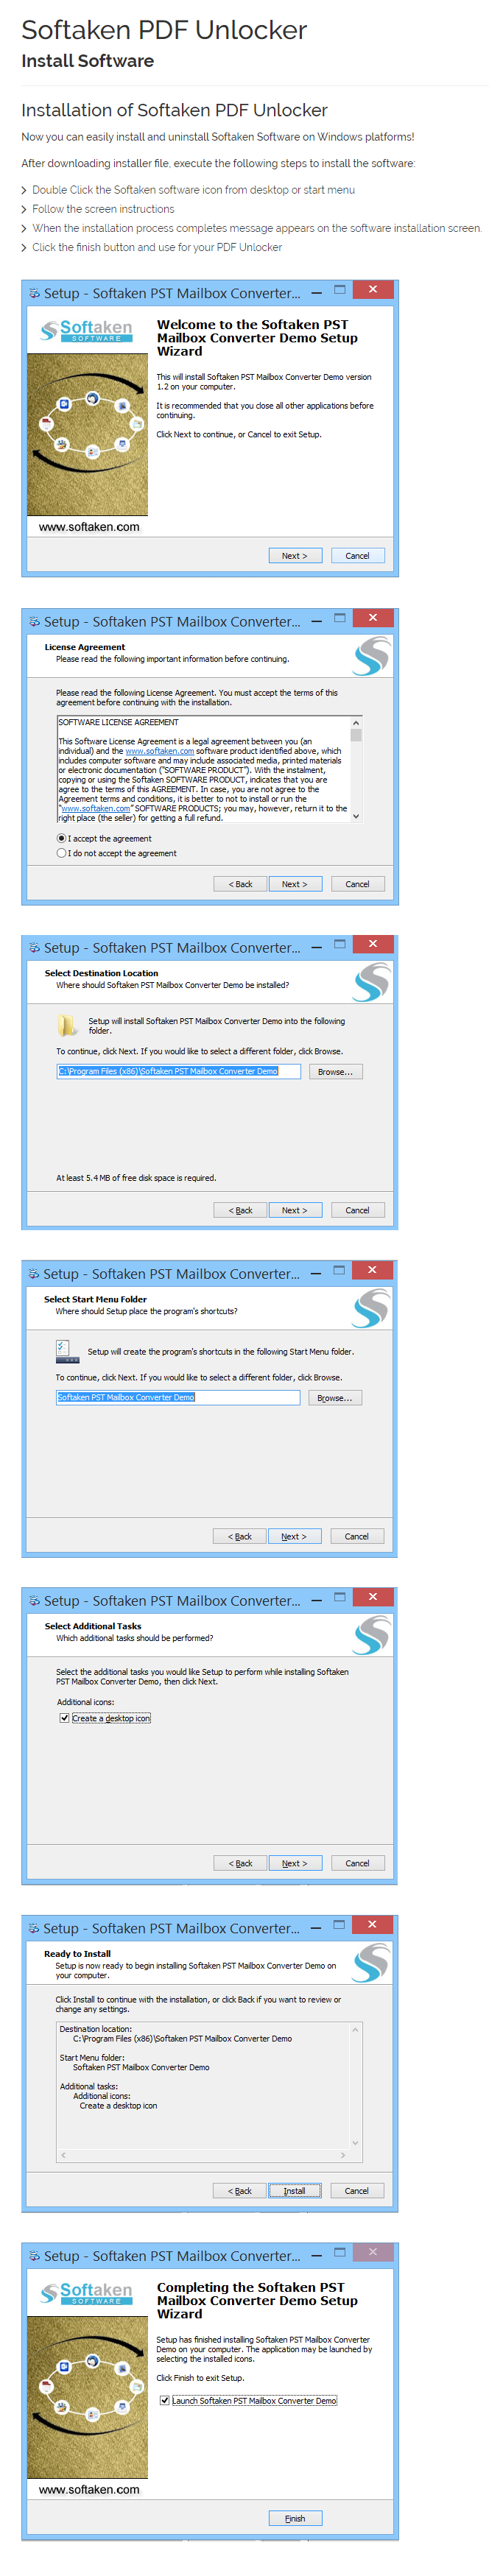489x2576 pixels.
Task: Click the setup title icon in Select Start Menu Folder dialog
Action: point(34,1273)
